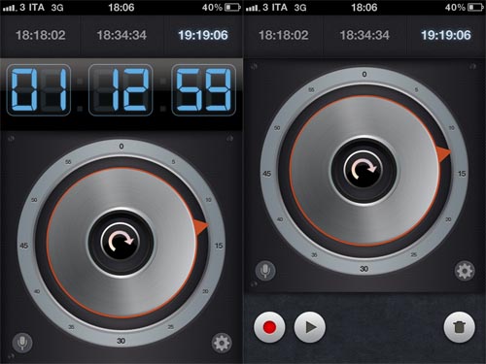Tap the hours digits showing 01
This screenshot has width=486, height=364.
click(39, 90)
